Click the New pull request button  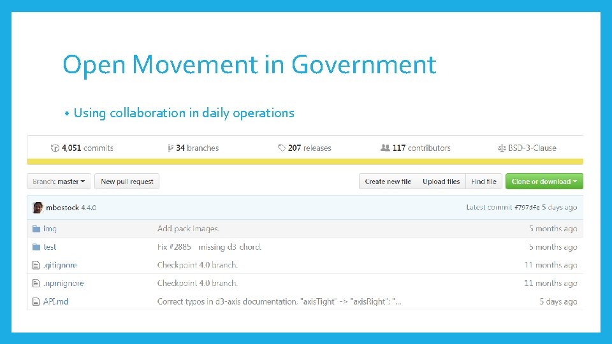127,182
